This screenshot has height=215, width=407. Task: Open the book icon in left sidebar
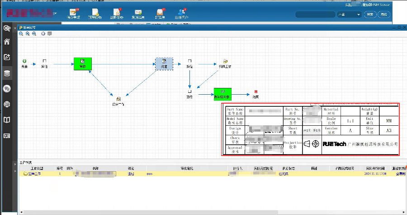(x=7, y=120)
